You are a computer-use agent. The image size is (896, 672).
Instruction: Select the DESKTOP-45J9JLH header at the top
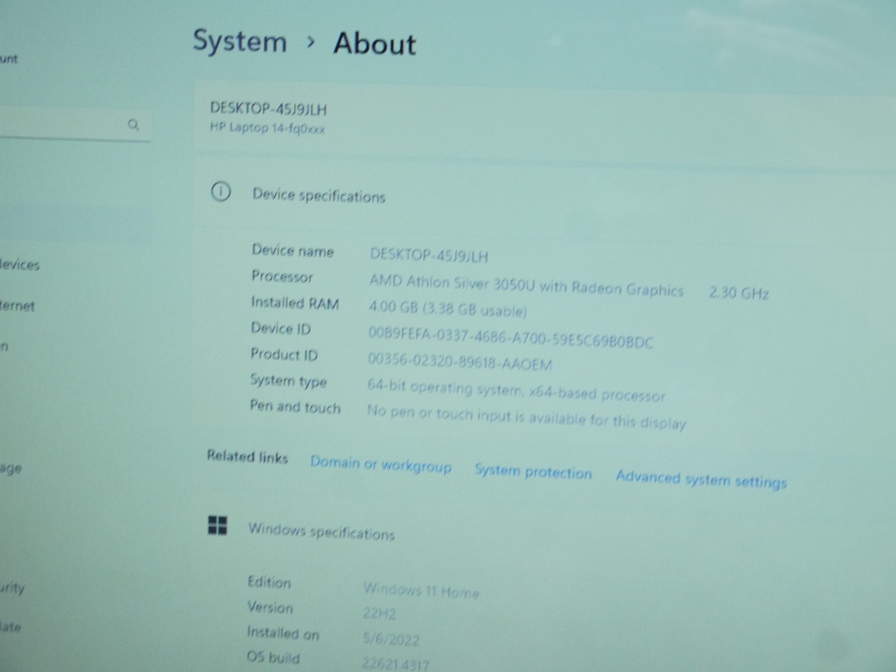coord(268,108)
